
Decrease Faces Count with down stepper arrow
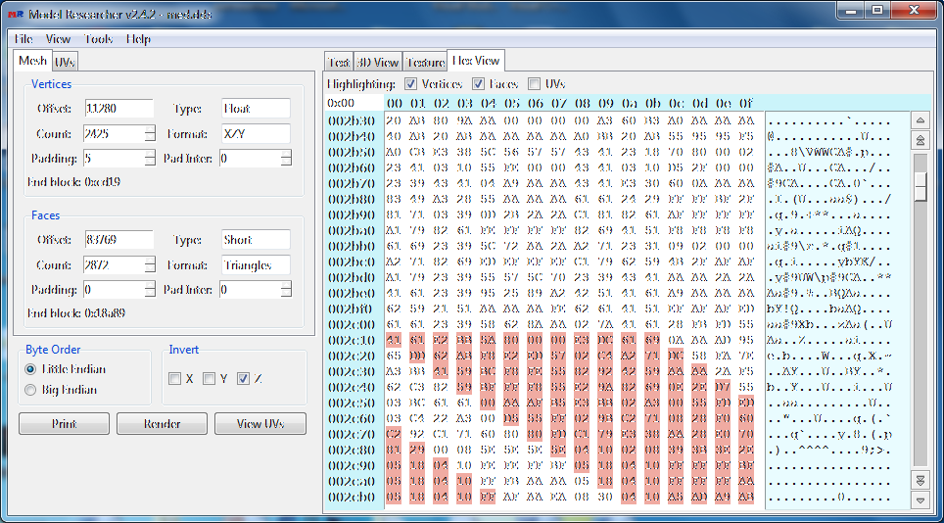[150, 269]
